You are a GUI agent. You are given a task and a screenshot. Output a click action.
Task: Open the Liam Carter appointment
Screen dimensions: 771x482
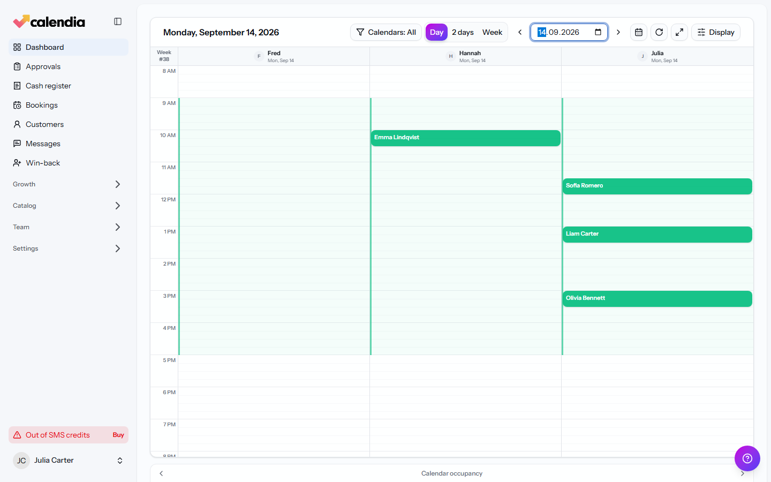click(x=657, y=235)
